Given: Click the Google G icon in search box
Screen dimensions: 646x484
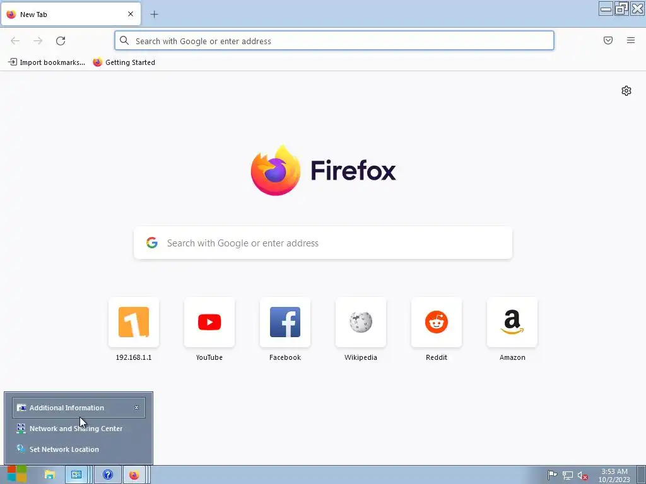Looking at the screenshot, I should point(152,243).
